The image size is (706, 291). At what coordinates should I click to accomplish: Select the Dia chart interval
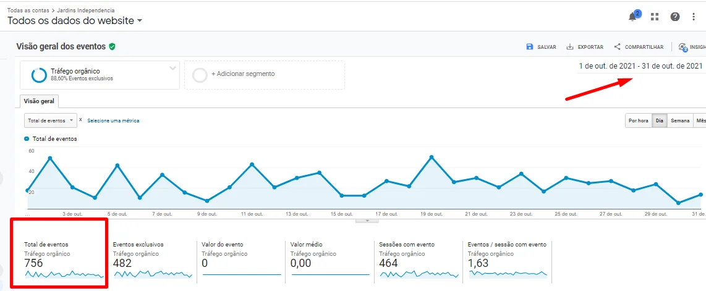pos(660,120)
